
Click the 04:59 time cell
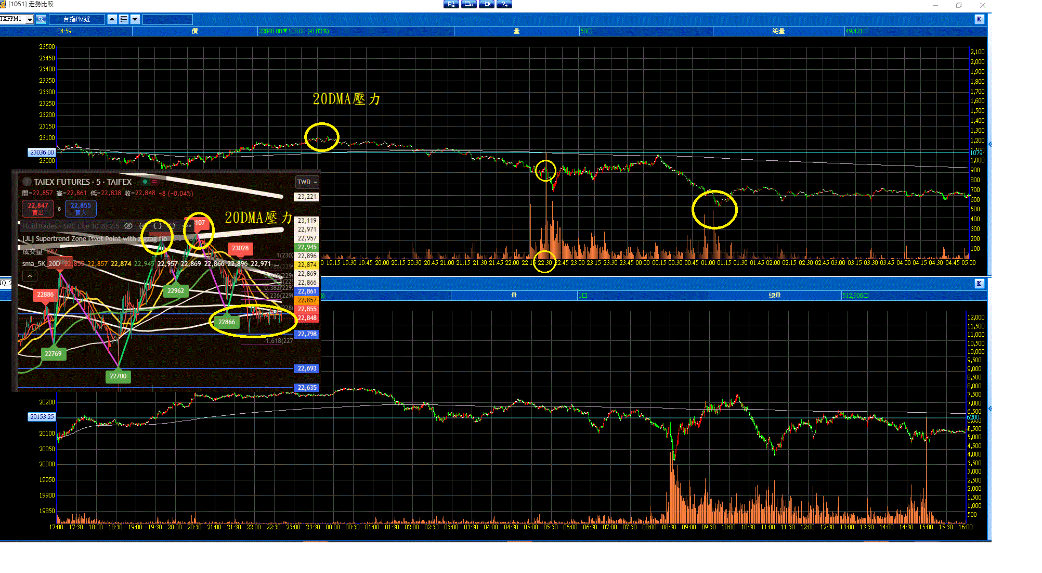click(x=64, y=31)
